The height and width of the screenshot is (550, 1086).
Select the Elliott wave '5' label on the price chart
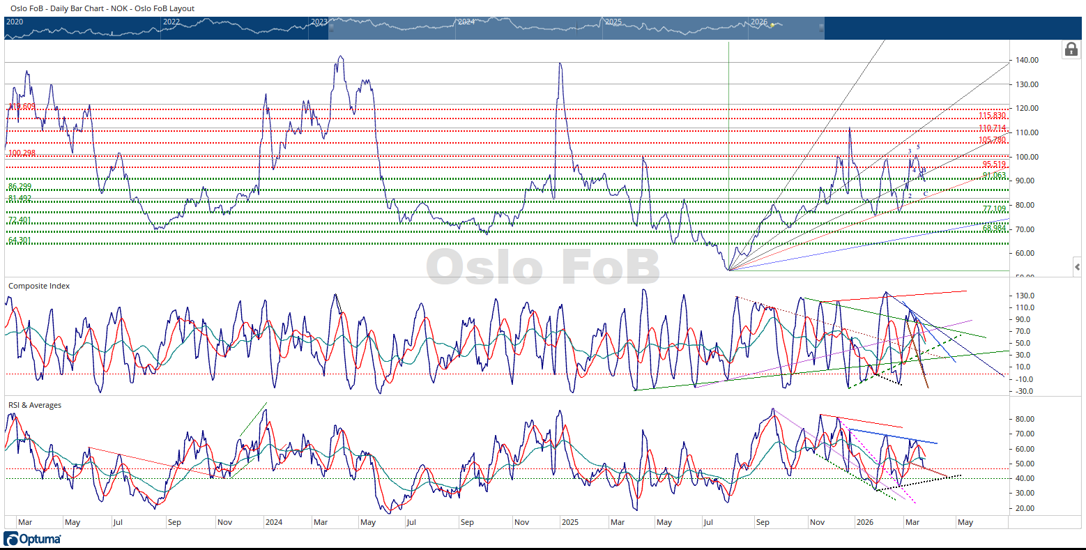pos(918,146)
